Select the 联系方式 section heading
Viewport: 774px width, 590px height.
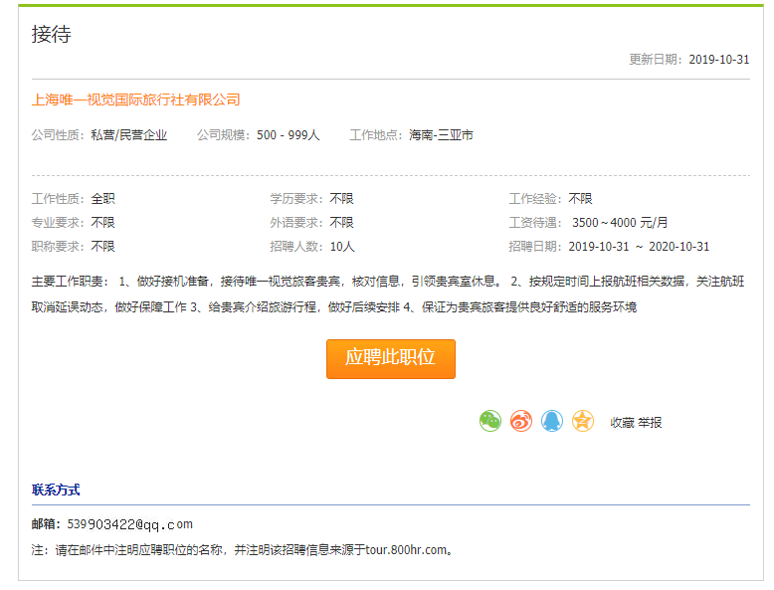tap(56, 490)
